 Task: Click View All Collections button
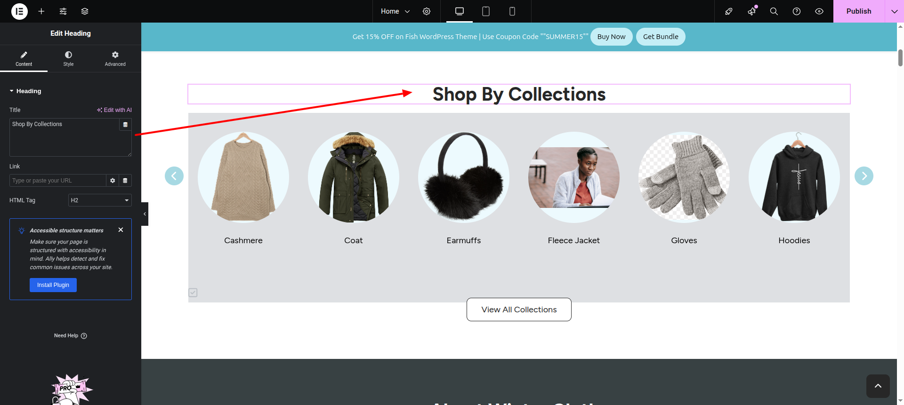(x=519, y=310)
